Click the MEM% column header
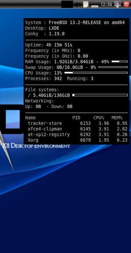 click(x=117, y=118)
